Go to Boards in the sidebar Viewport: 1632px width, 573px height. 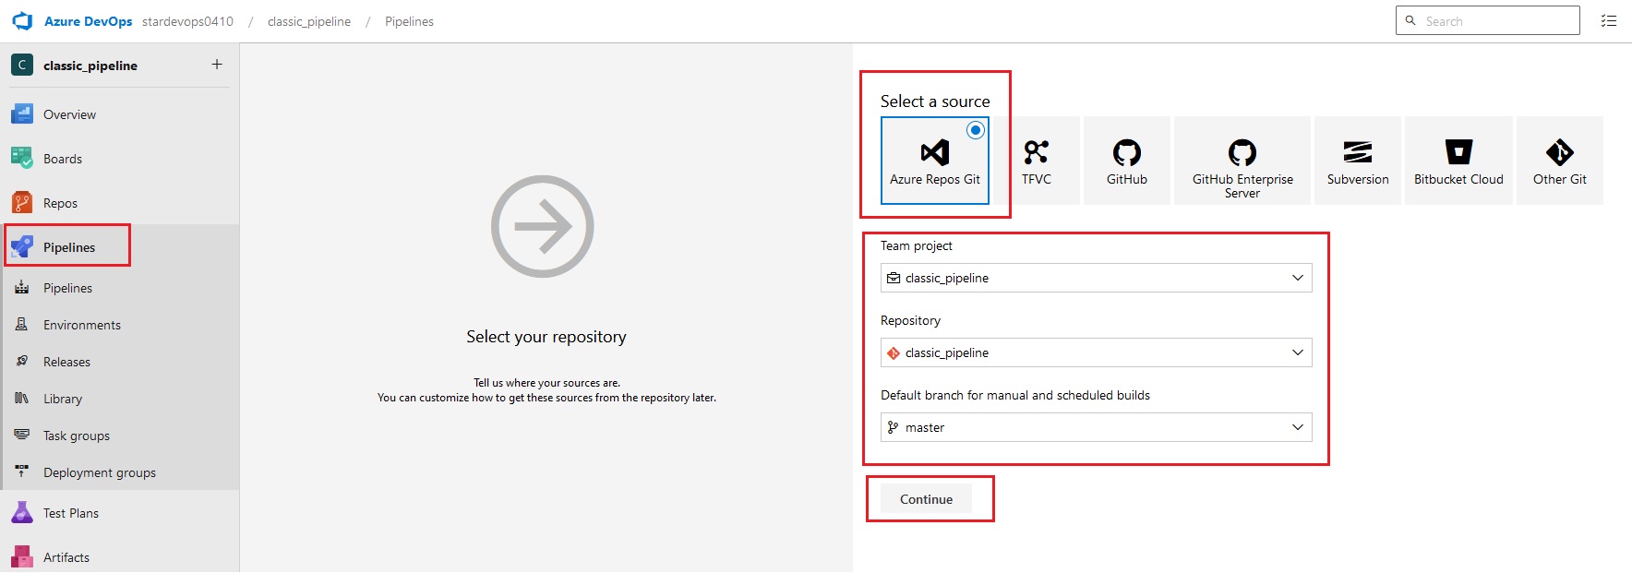coord(63,159)
